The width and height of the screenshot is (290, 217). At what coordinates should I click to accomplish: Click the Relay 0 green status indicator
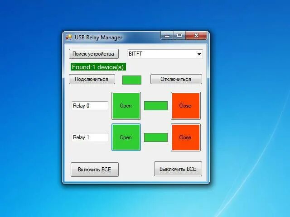click(156, 106)
